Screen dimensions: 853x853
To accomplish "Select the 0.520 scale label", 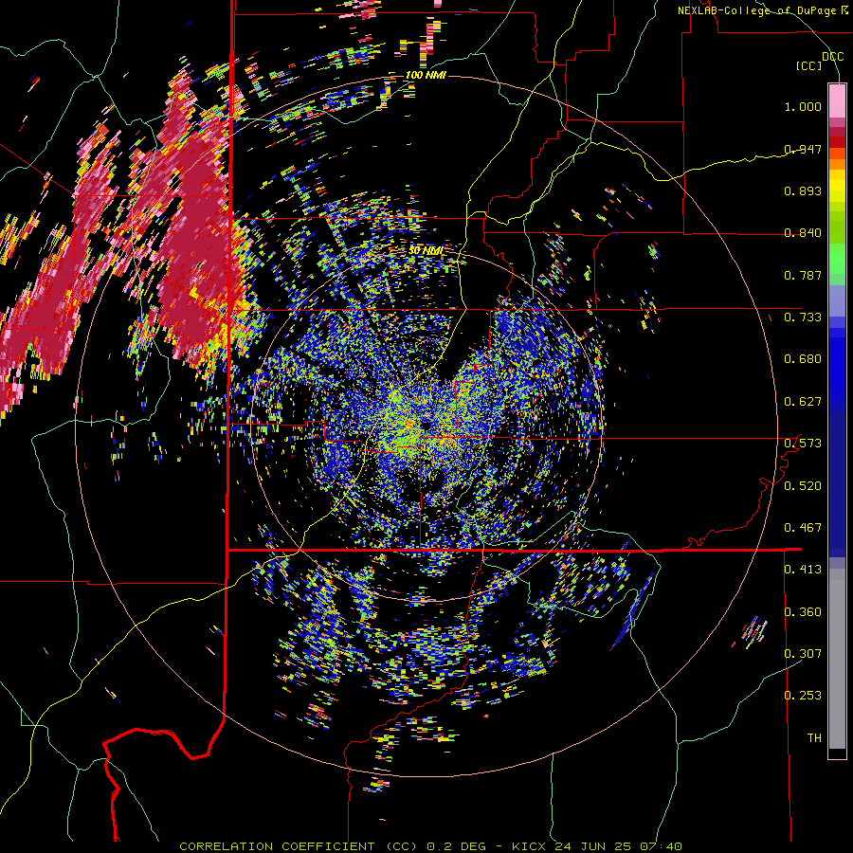I will [803, 486].
